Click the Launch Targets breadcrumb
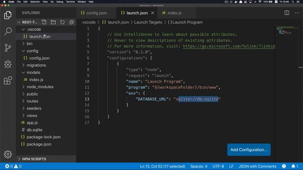The height and width of the screenshot is (170, 303). (x=148, y=22)
